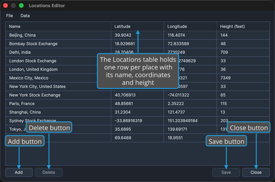275x182 pixels.
Task: Click longitude value -74.011322
Action: [x=178, y=95]
